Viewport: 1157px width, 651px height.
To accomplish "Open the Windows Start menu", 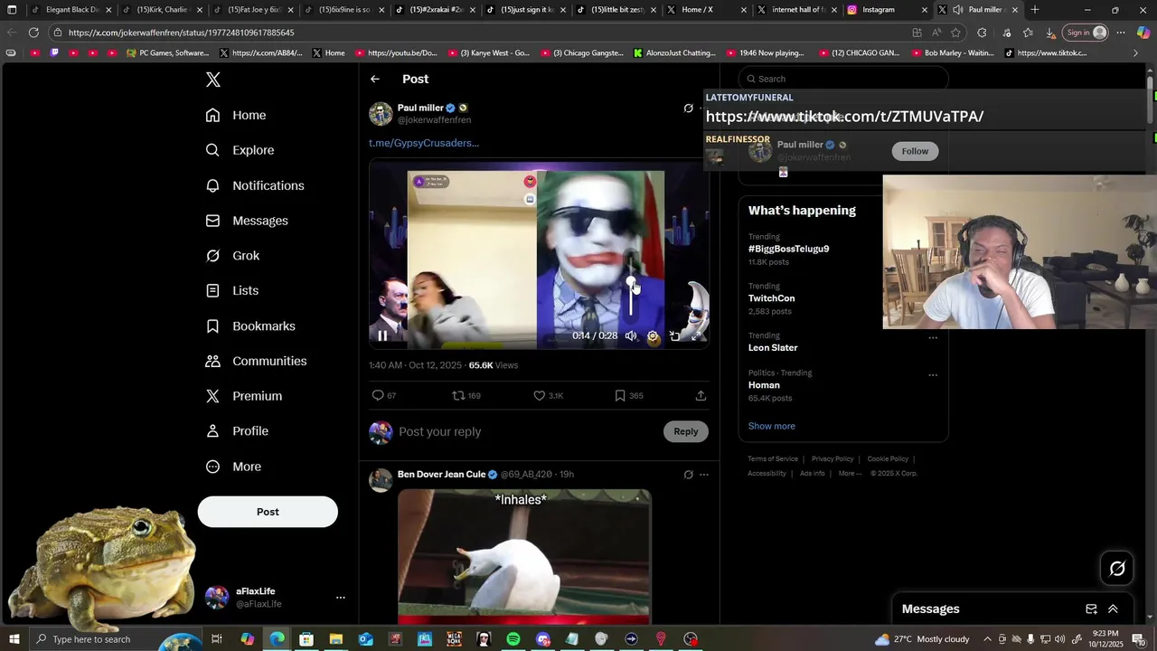I will [14, 639].
